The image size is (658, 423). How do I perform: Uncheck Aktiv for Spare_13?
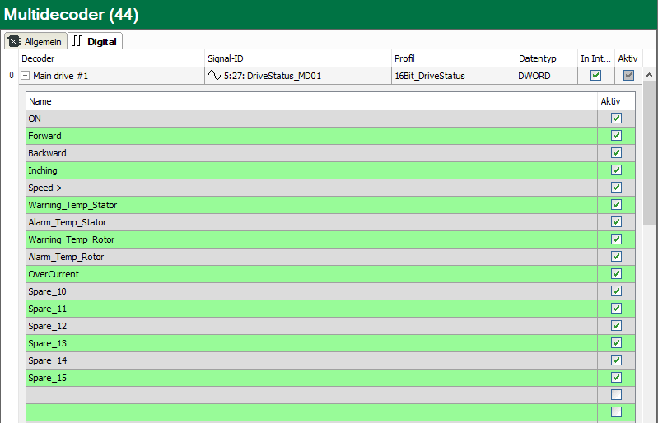pyautogui.click(x=616, y=343)
